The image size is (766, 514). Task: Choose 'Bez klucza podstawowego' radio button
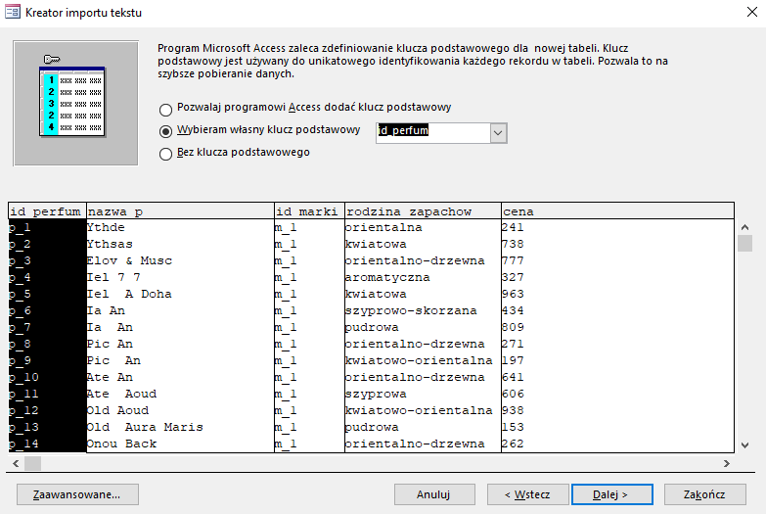point(235,153)
